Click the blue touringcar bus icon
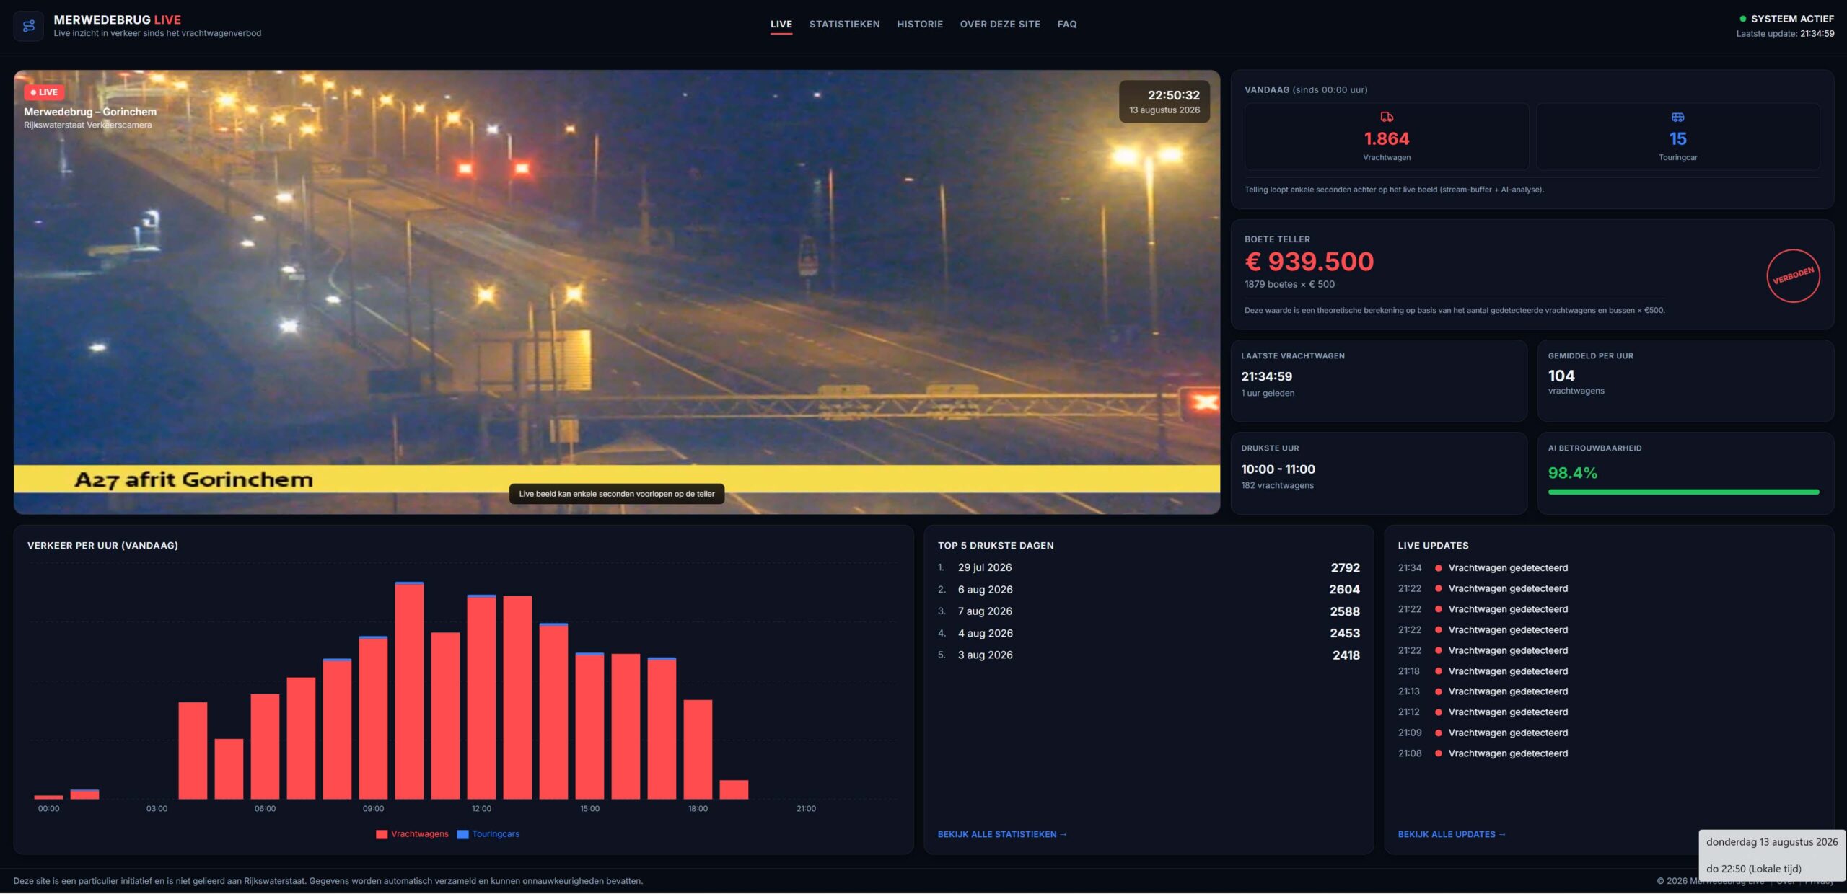 [1677, 117]
